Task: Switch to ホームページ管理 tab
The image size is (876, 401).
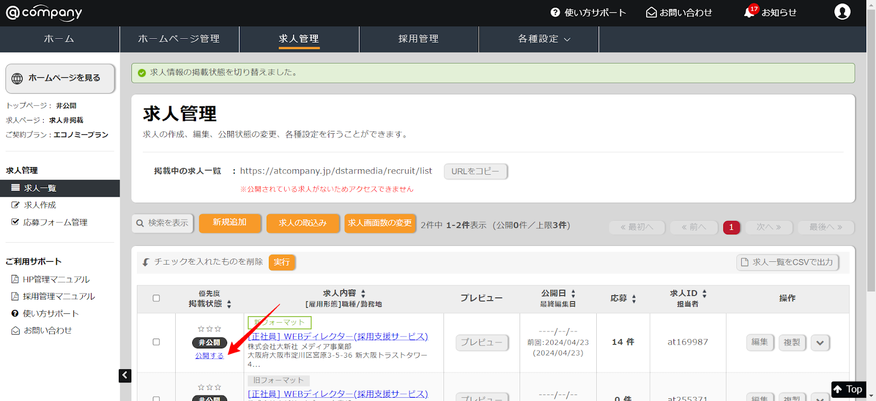Action: click(179, 39)
